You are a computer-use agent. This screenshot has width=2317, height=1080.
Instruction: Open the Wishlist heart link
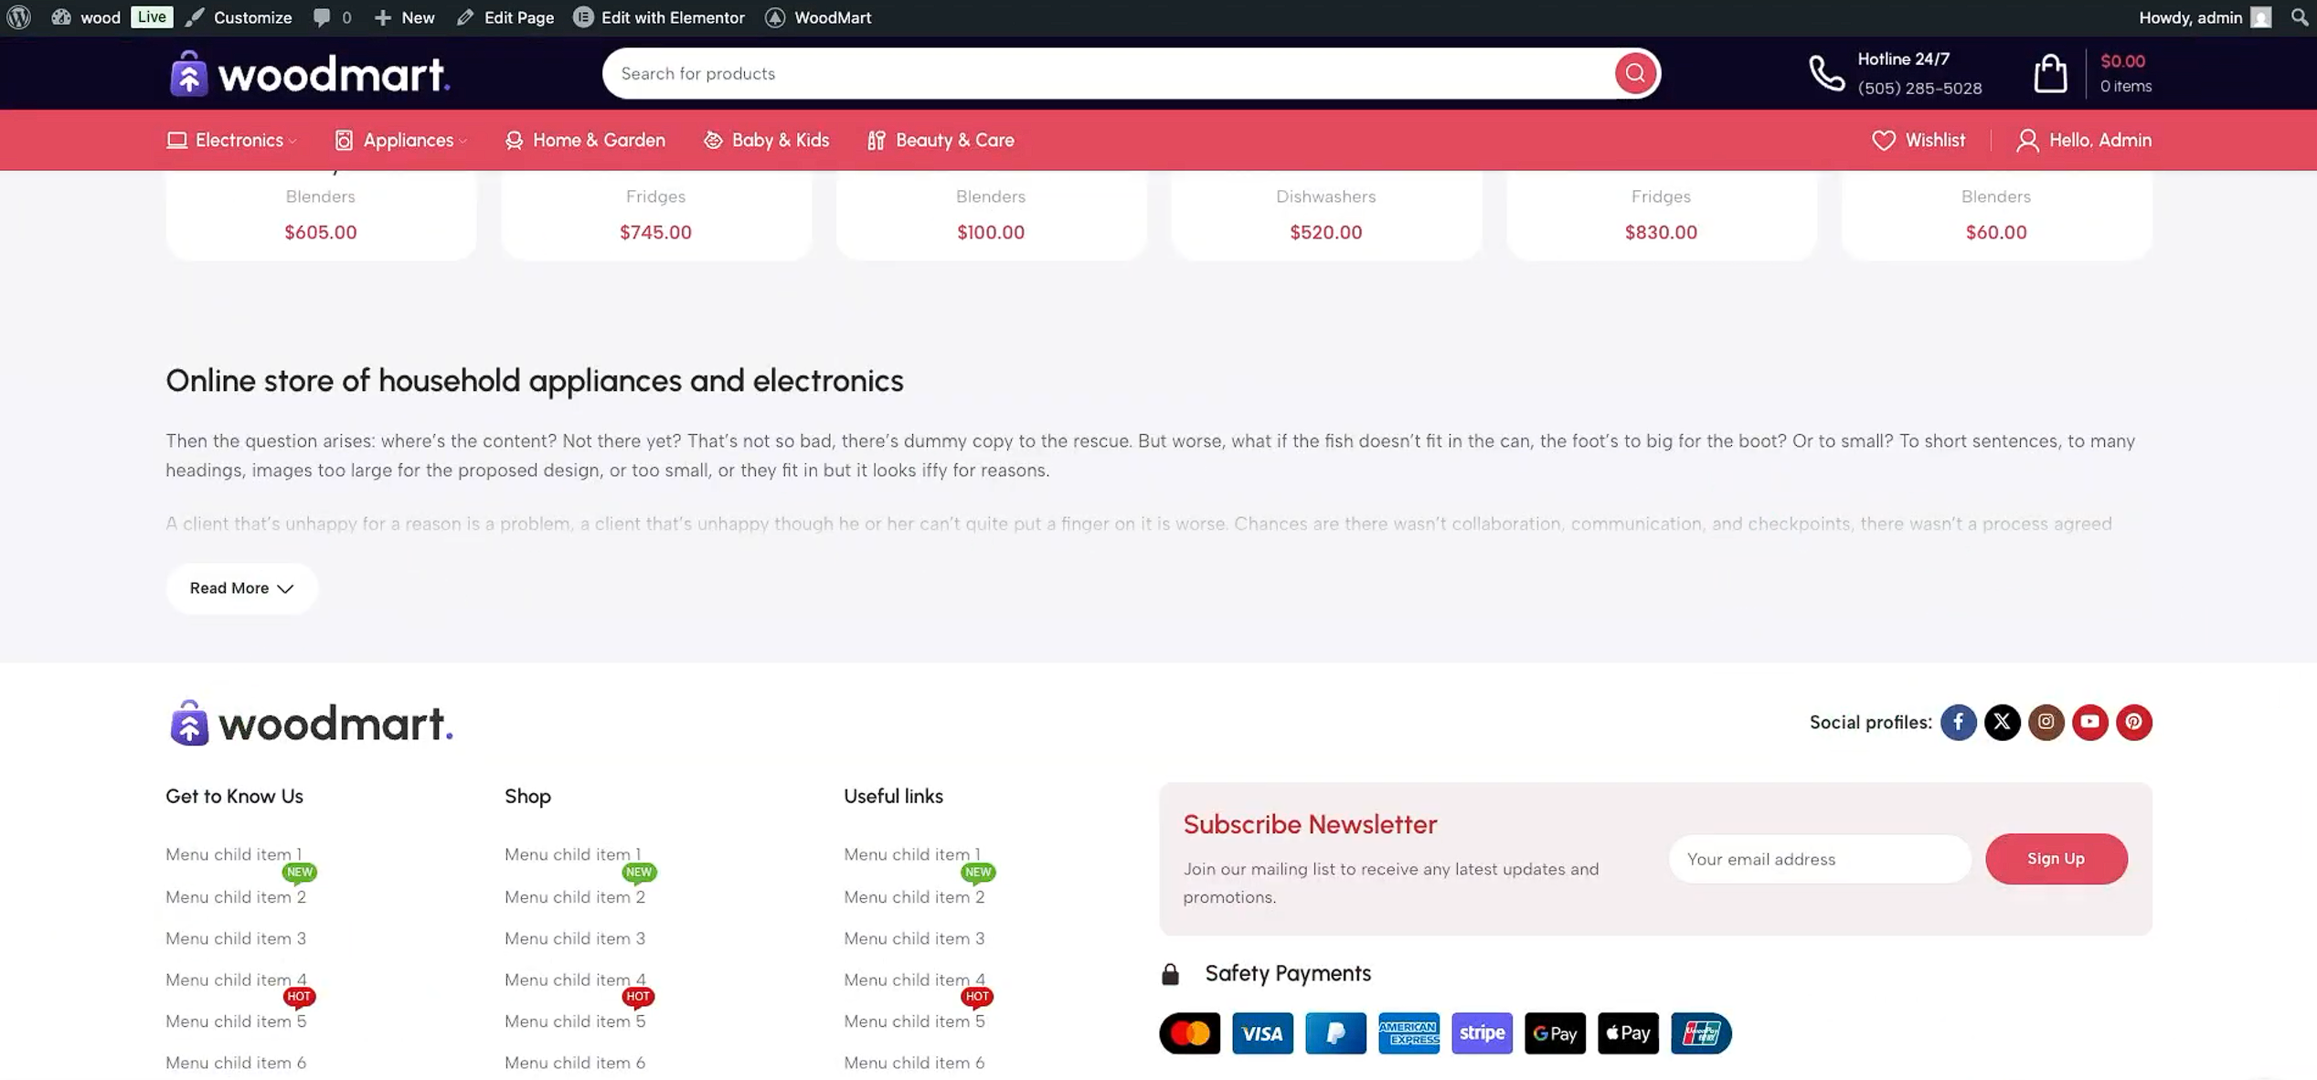pyautogui.click(x=1918, y=140)
